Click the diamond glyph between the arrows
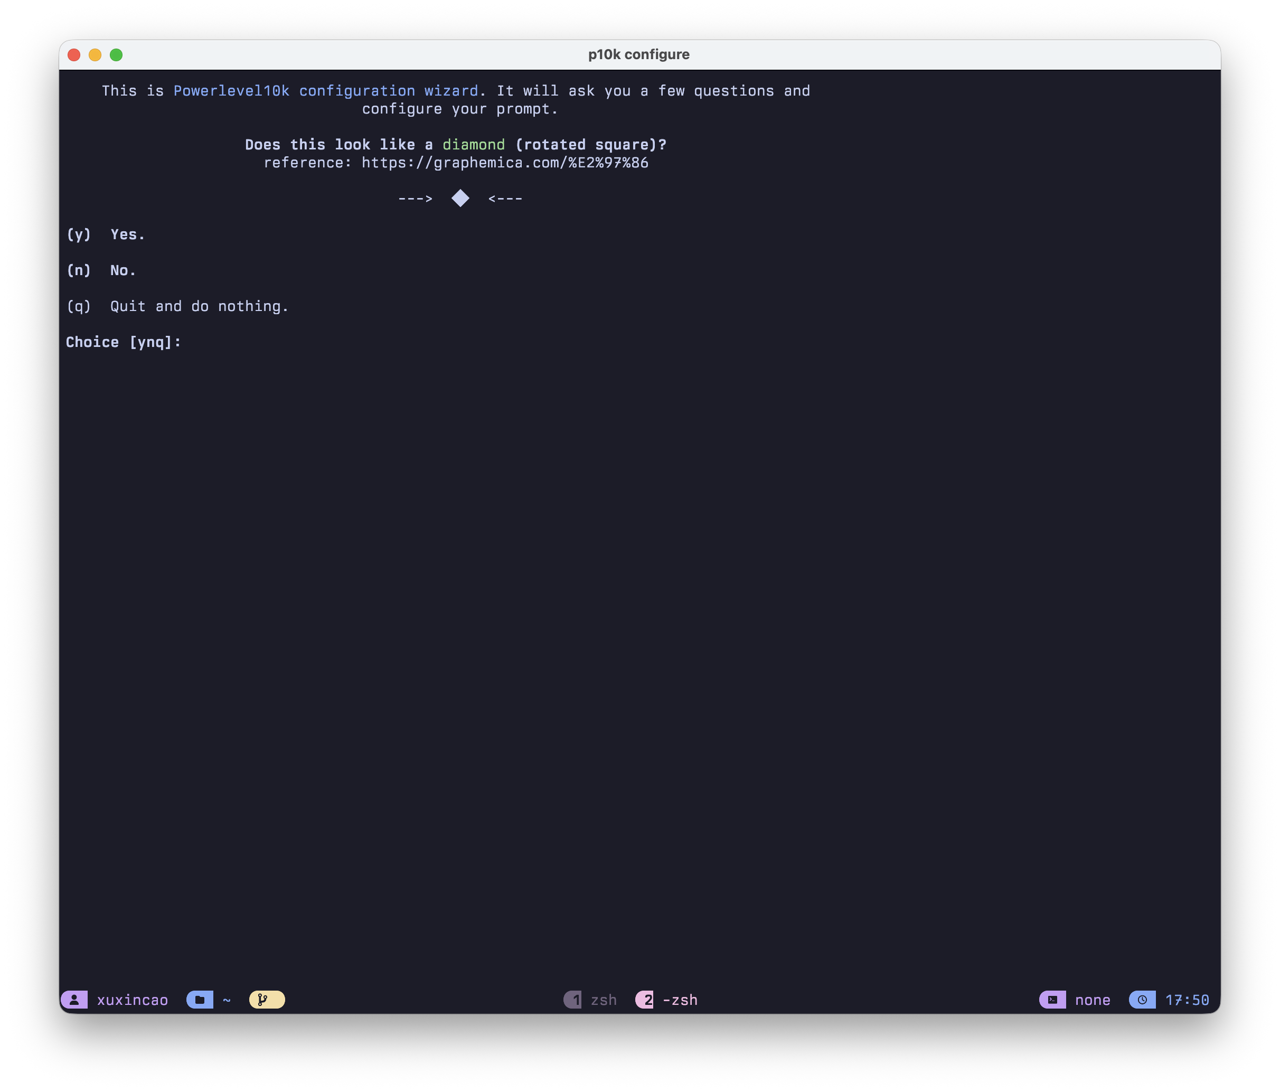 [460, 199]
